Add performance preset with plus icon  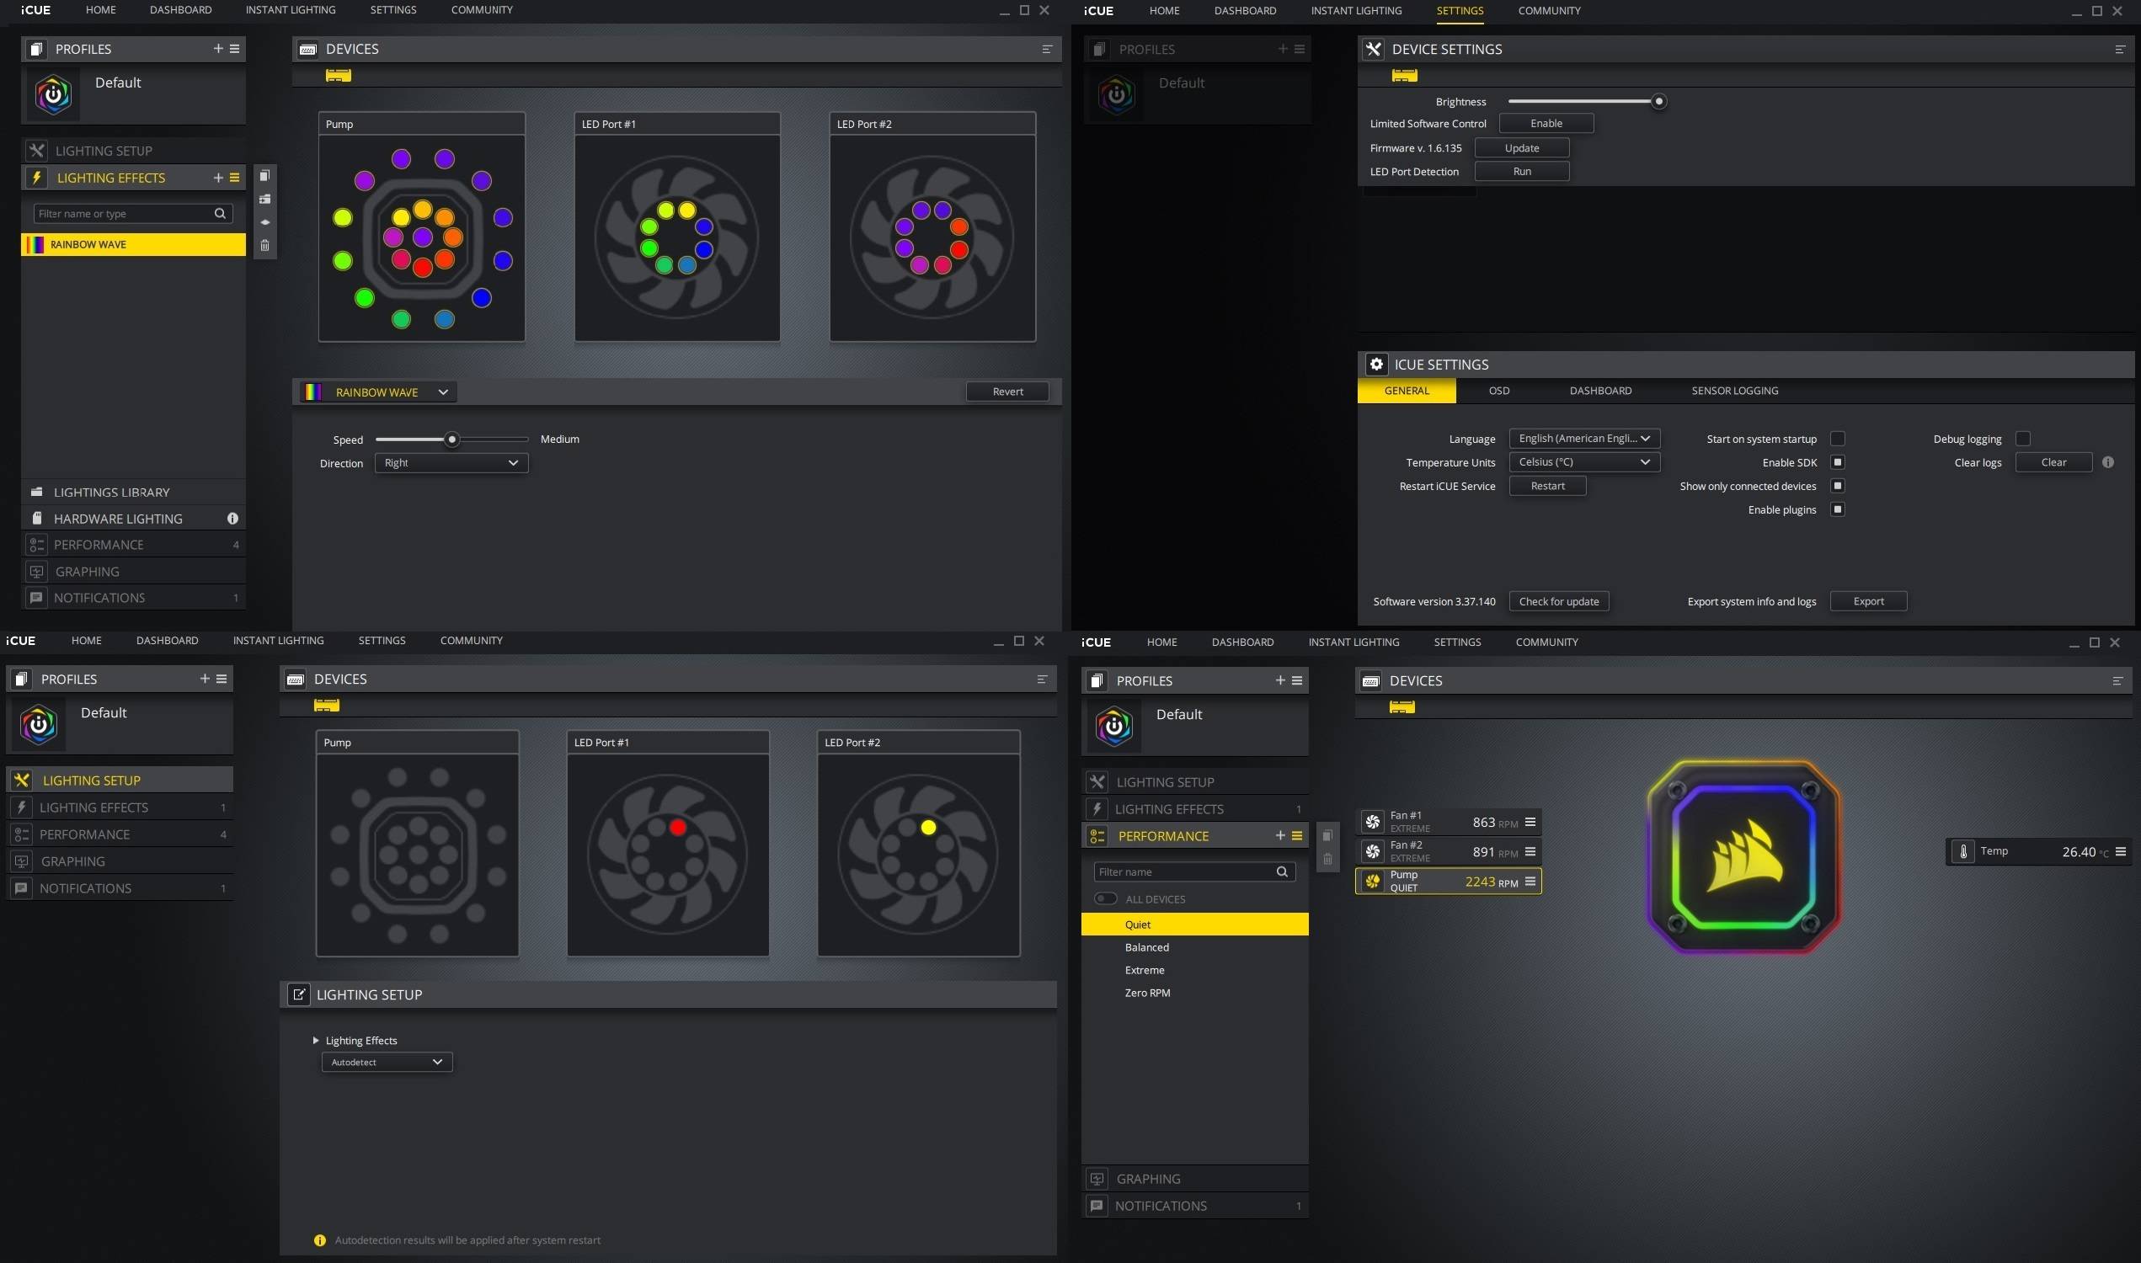click(x=1279, y=835)
